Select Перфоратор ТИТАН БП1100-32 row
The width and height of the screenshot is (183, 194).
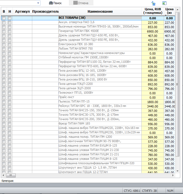[88, 62]
